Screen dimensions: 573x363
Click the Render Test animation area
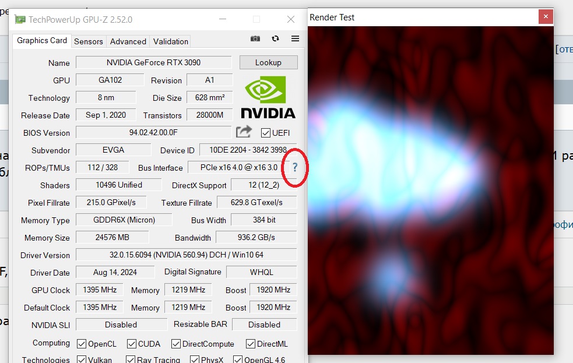(x=431, y=191)
